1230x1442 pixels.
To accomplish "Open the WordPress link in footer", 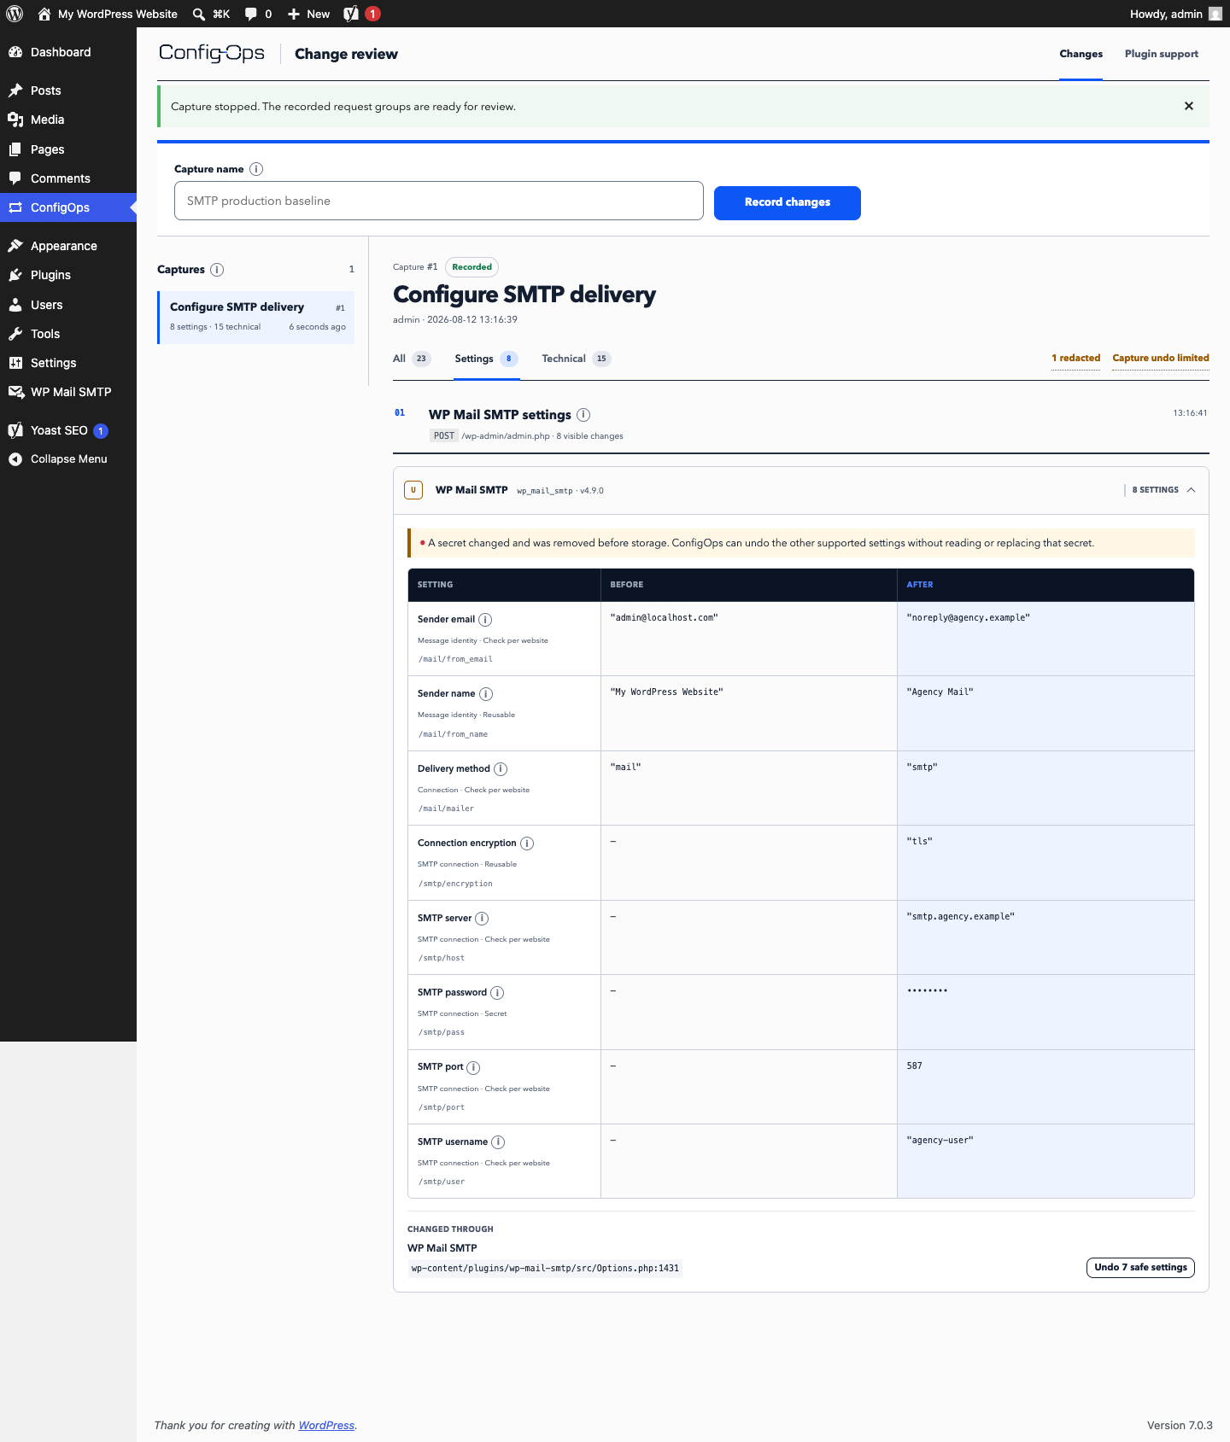I will [326, 1425].
